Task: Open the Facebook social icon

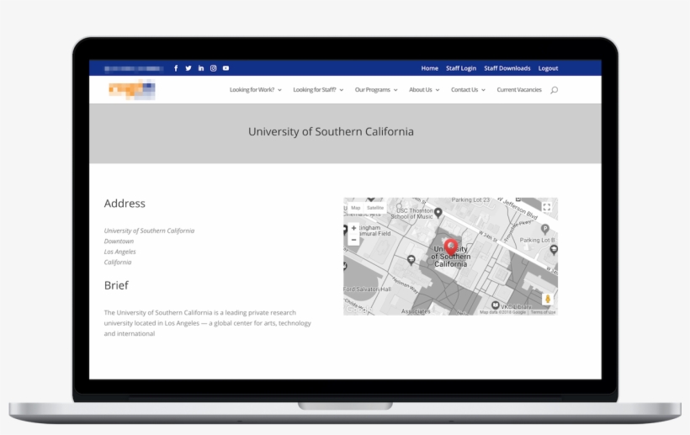Action: pyautogui.click(x=176, y=68)
